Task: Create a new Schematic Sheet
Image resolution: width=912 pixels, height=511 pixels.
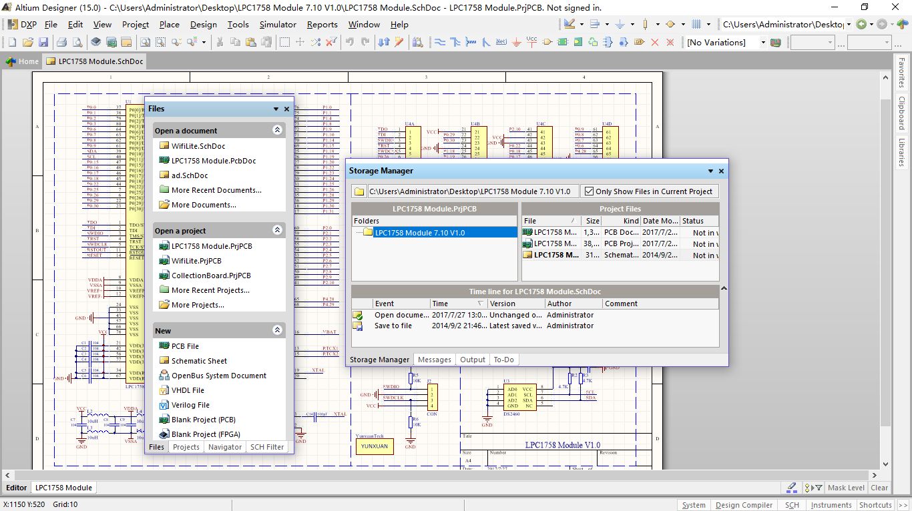Action: point(199,361)
